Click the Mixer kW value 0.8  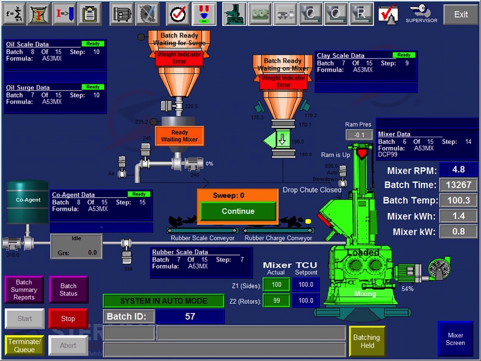pyautogui.click(x=459, y=231)
